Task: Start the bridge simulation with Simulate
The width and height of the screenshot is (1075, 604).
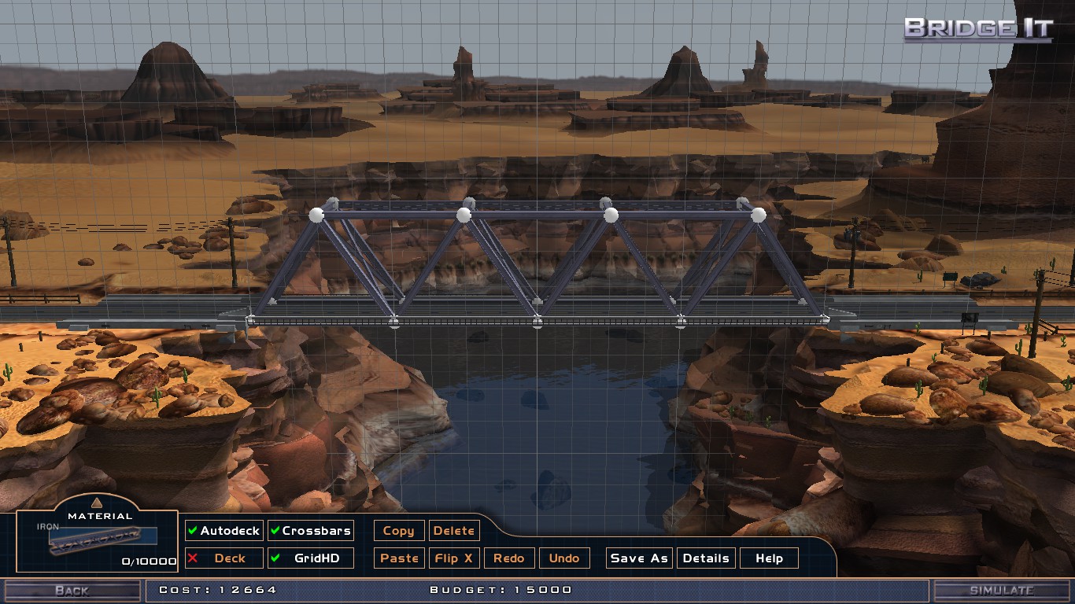Action: pos(1001,591)
